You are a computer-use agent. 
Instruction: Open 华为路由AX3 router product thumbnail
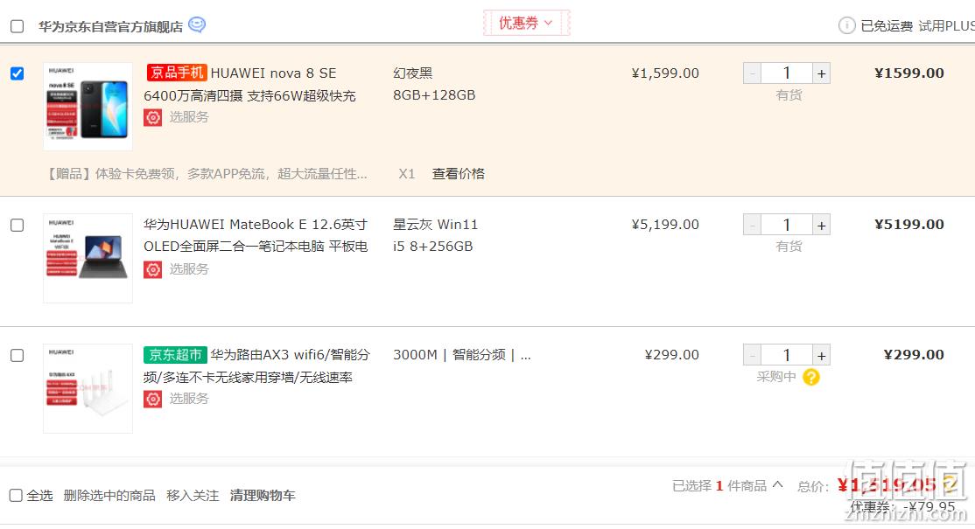[x=88, y=389]
